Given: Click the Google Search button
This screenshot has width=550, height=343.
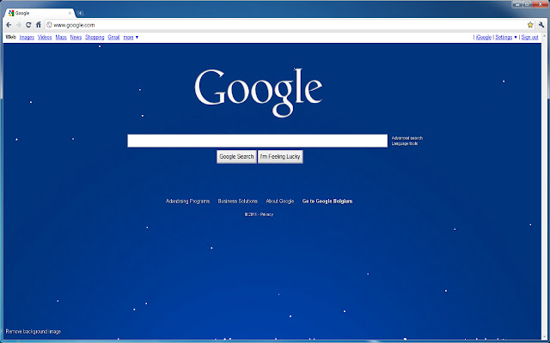Looking at the screenshot, I should (x=236, y=156).
